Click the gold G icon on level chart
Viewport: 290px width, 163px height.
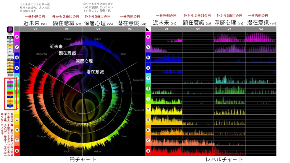(x=148, y=120)
